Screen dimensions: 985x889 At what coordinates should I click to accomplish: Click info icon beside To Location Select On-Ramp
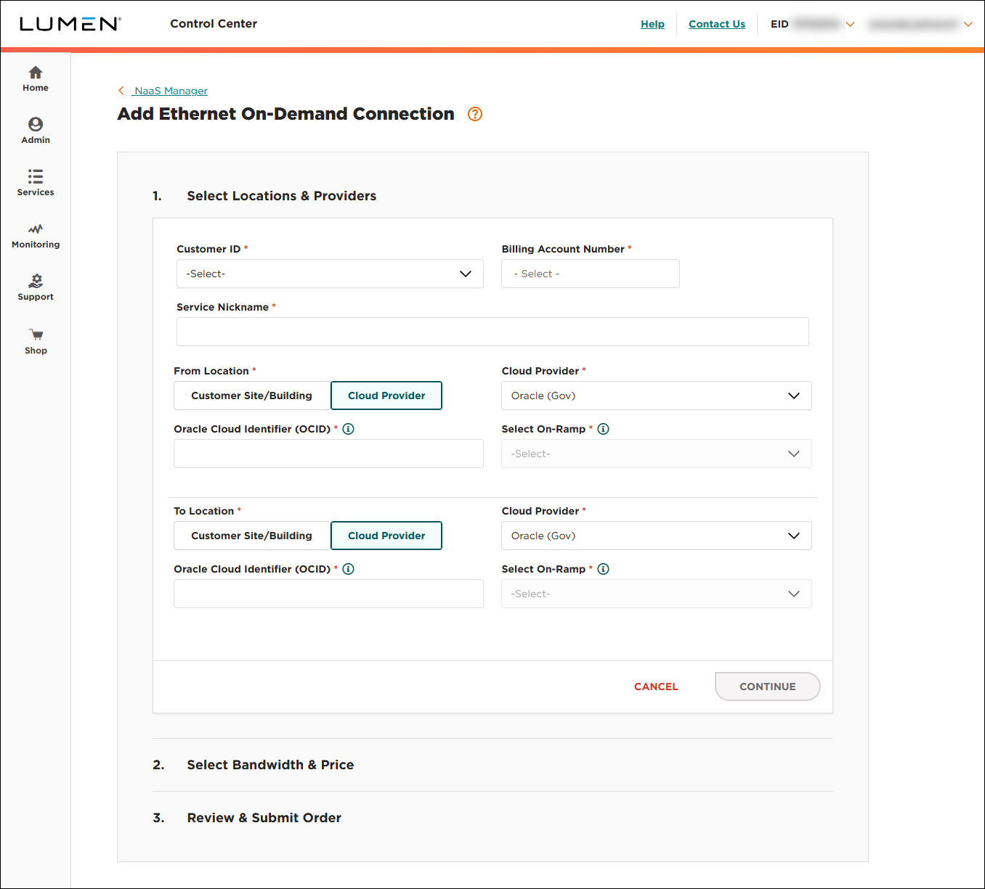603,569
